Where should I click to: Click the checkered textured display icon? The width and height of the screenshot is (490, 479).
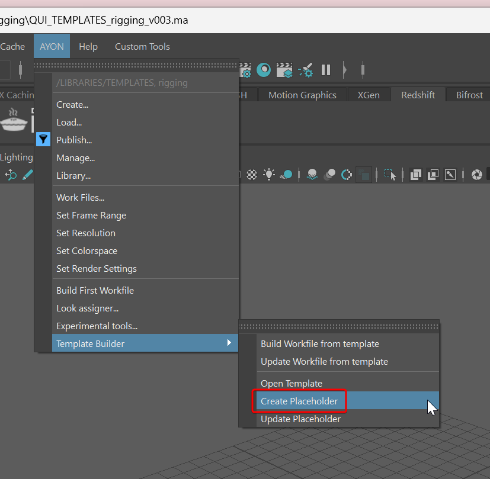(x=252, y=175)
